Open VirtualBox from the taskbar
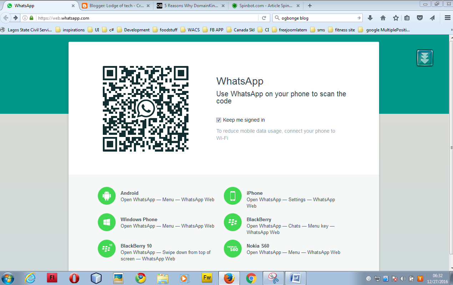Image resolution: width=453 pixels, height=285 pixels. (x=96, y=278)
